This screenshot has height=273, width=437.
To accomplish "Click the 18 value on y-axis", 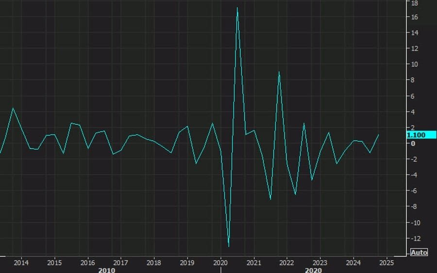I will (x=415, y=3).
